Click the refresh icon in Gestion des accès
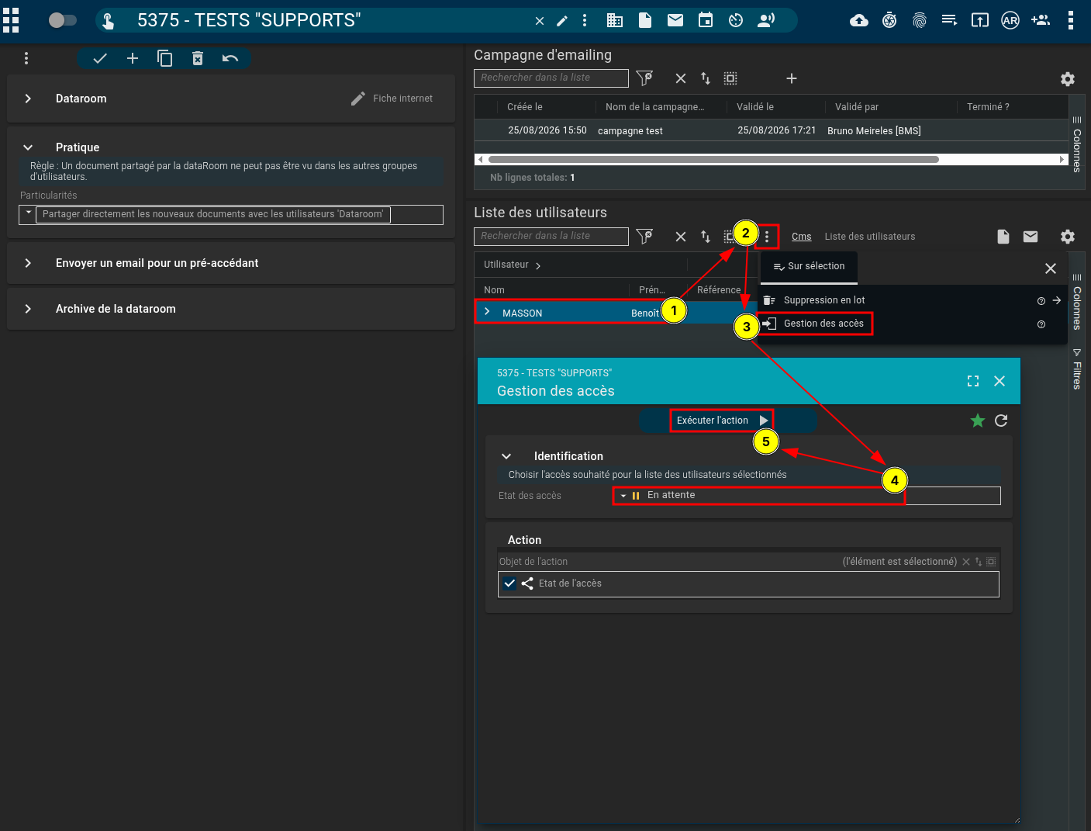This screenshot has height=831, width=1091. [1001, 421]
